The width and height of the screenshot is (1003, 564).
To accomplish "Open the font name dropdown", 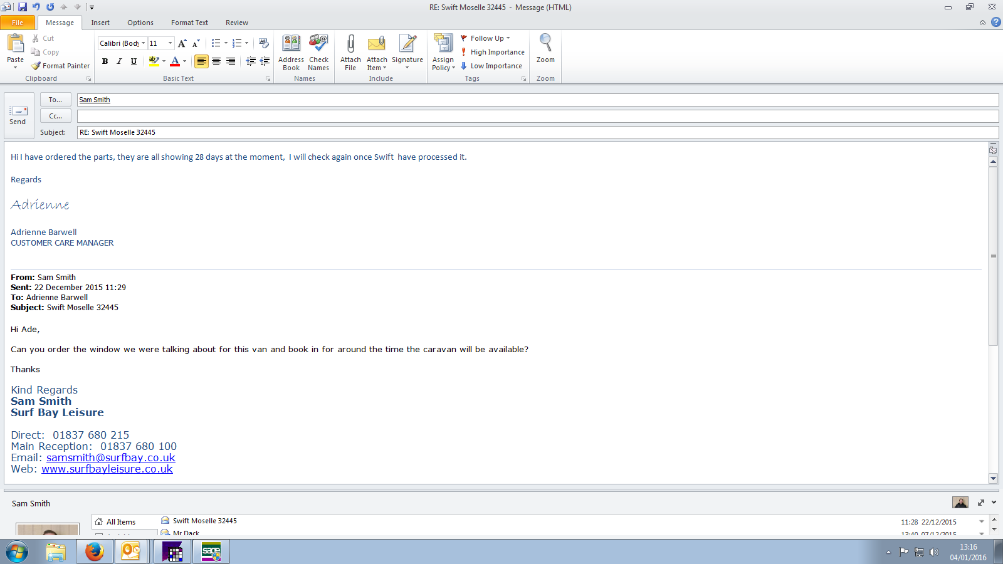I will [x=144, y=43].
